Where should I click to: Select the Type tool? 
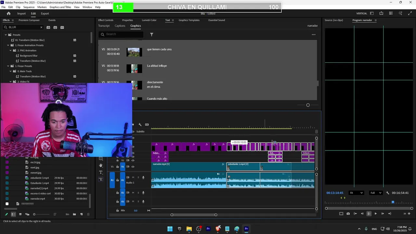coord(101,172)
